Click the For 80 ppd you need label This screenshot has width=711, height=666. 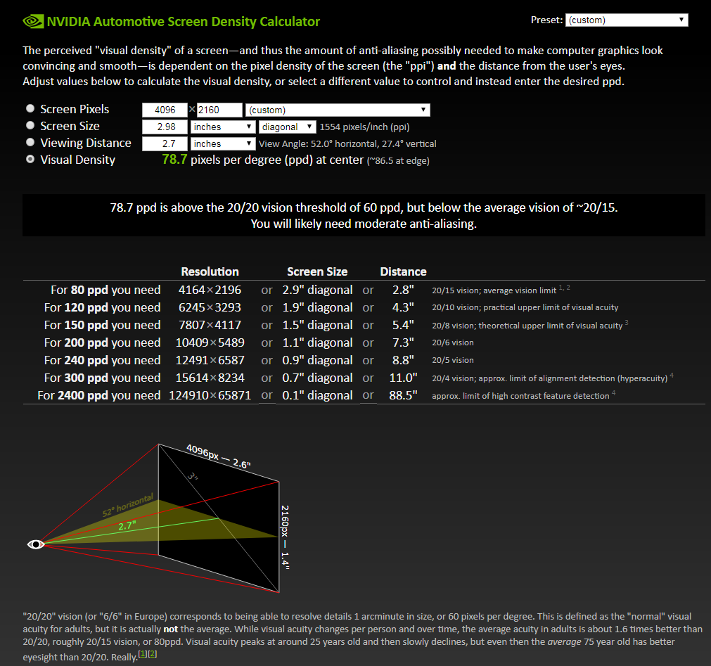[x=105, y=290]
